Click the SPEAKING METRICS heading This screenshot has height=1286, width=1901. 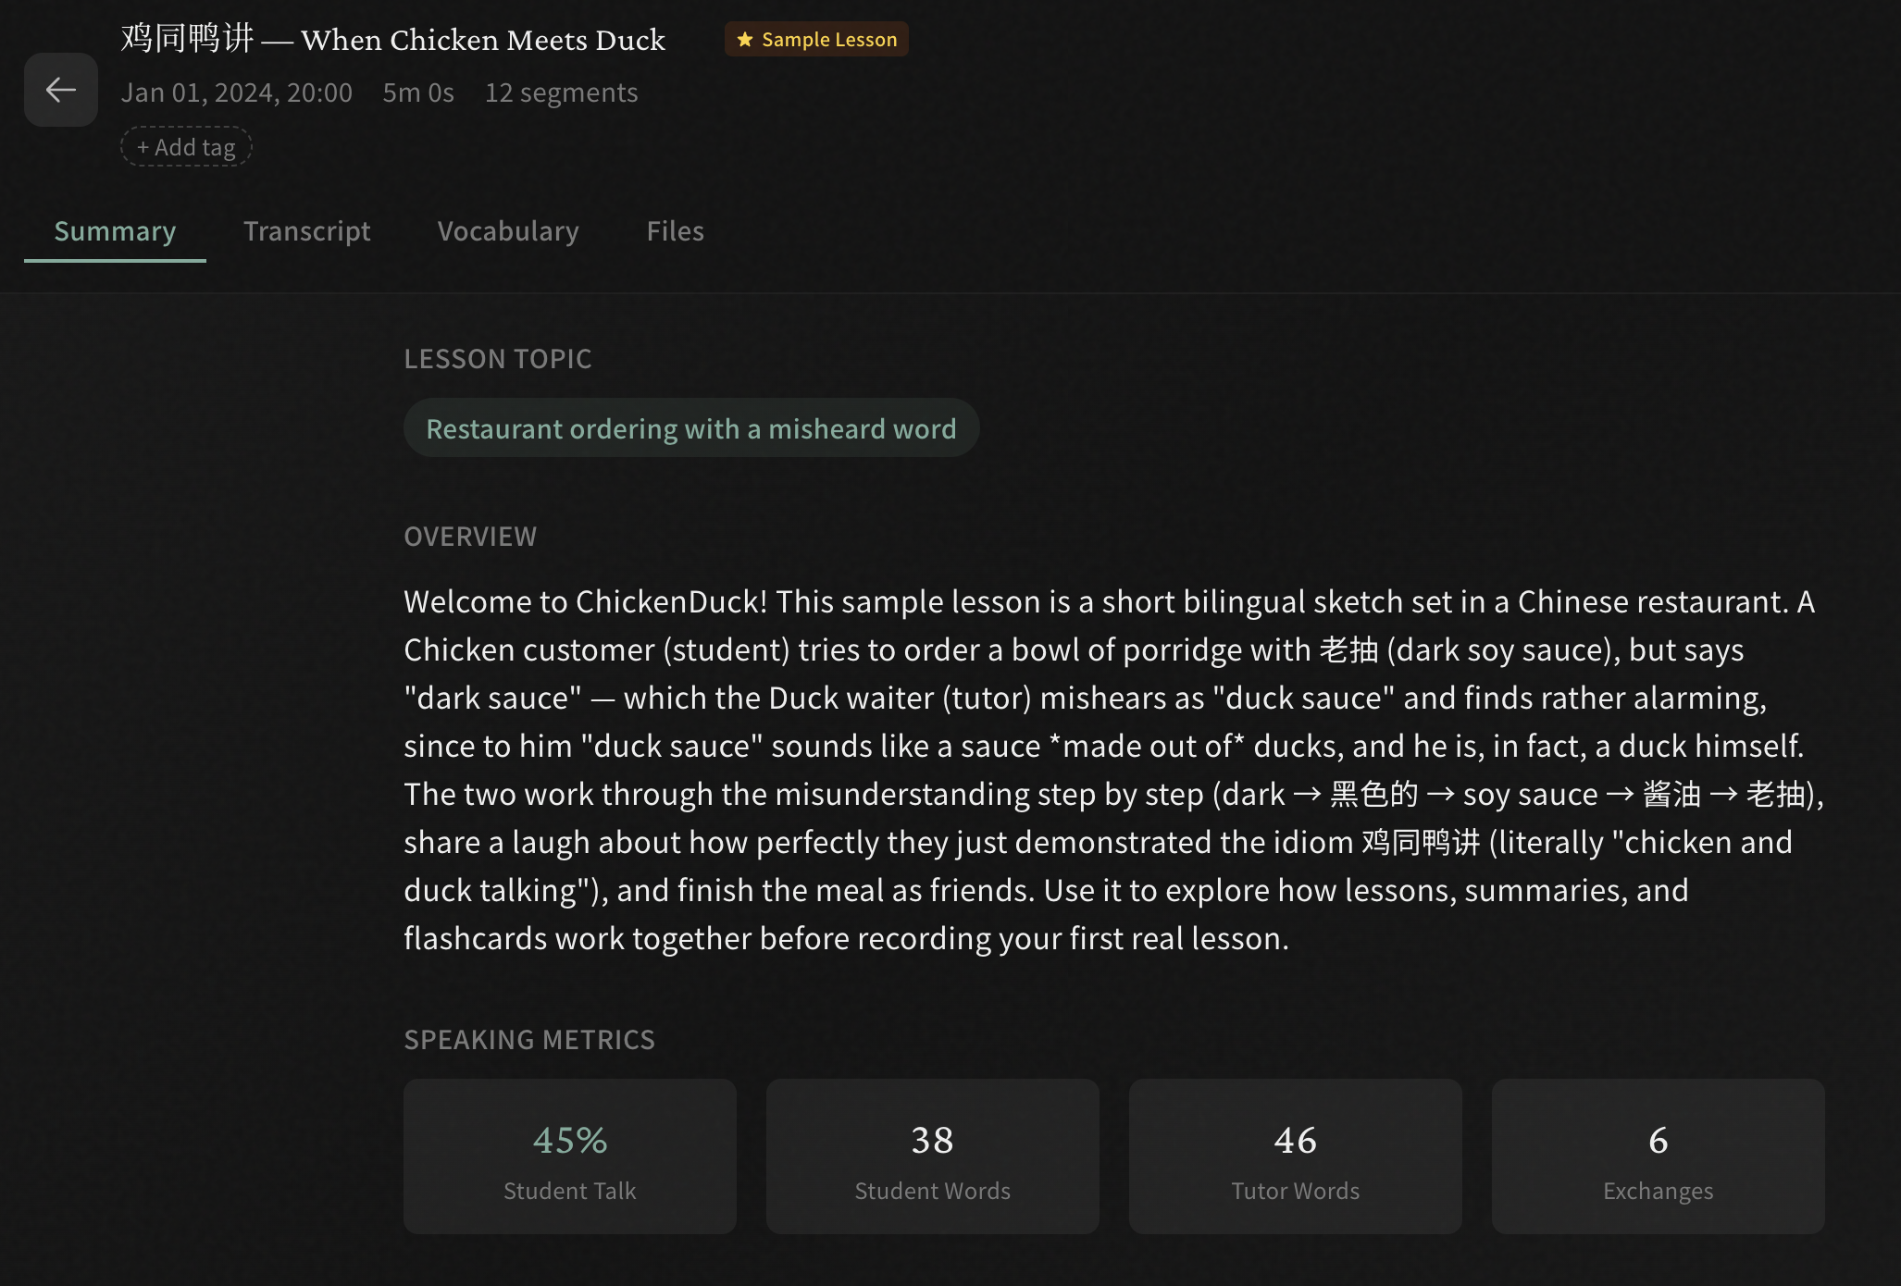529,1039
